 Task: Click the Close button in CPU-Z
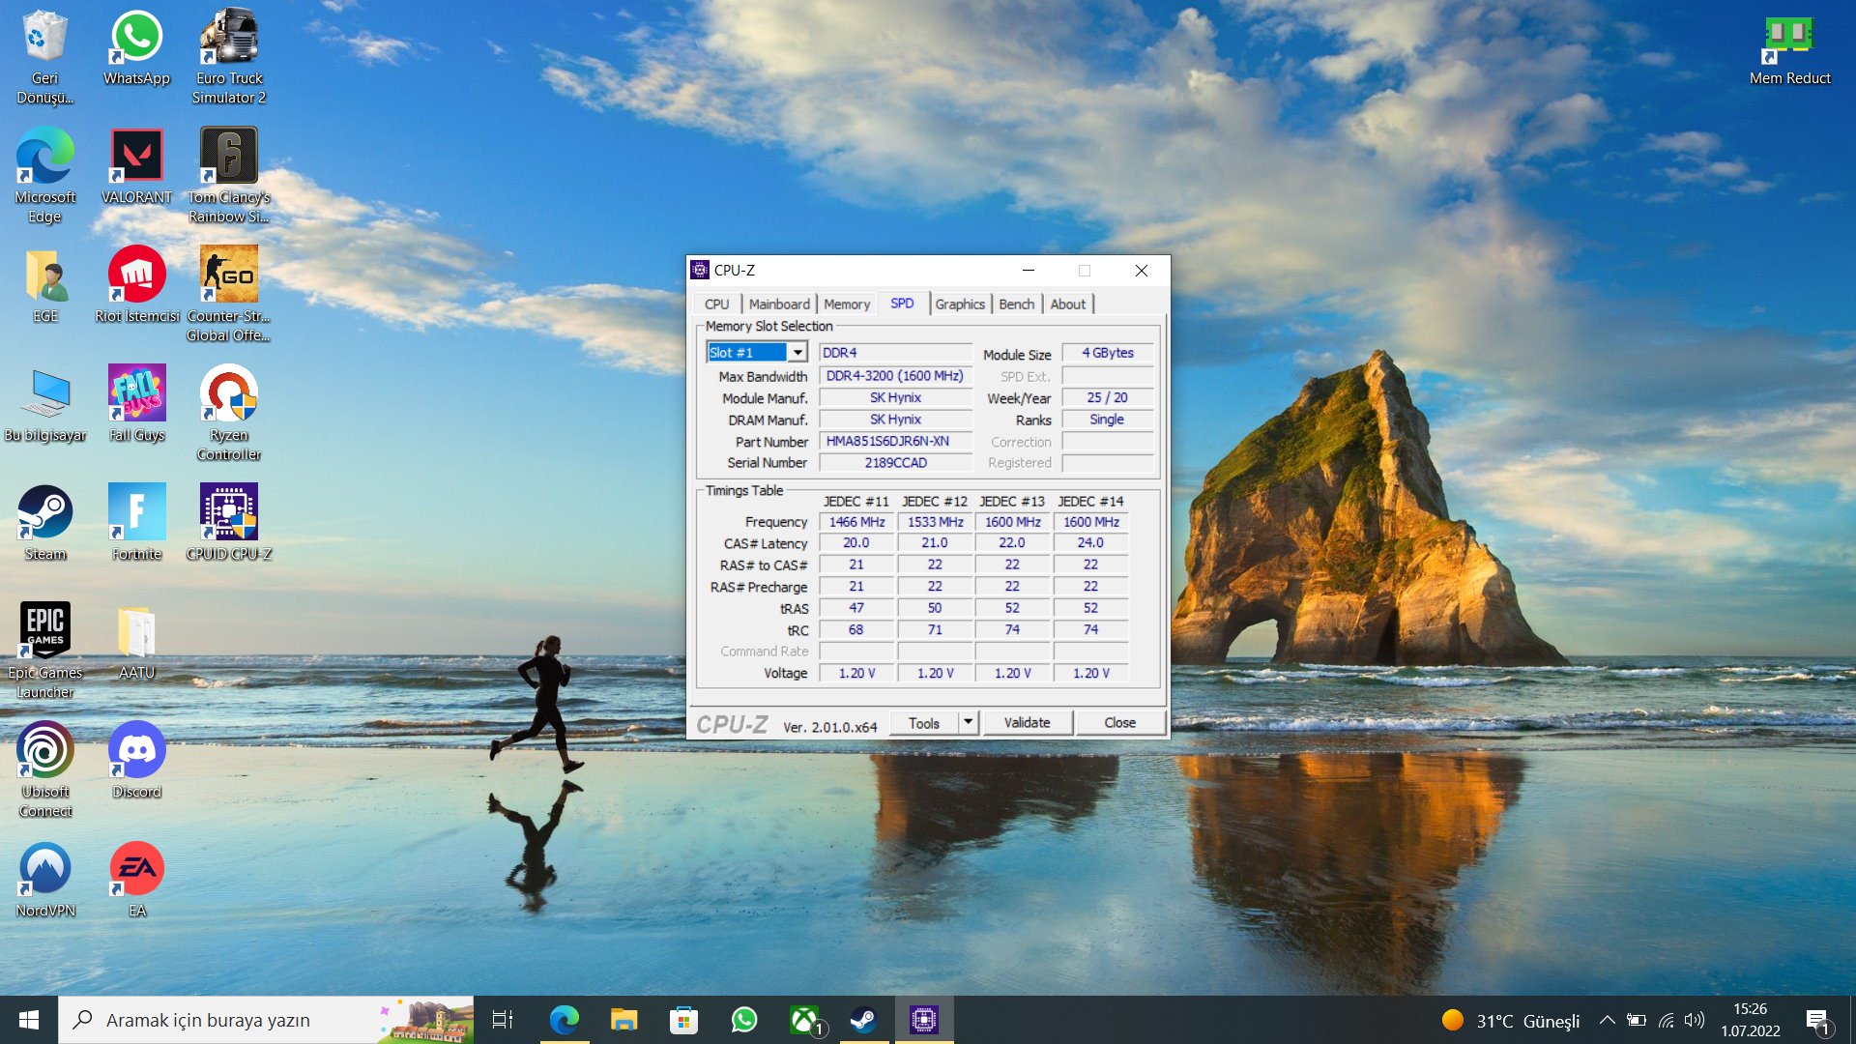point(1119,722)
